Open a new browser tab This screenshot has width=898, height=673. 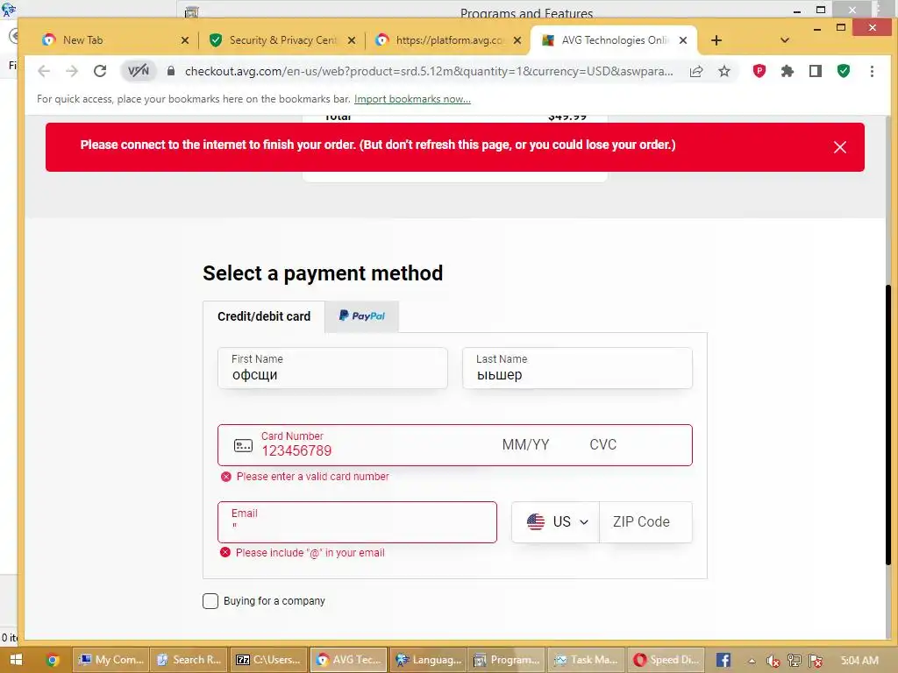[x=716, y=40]
